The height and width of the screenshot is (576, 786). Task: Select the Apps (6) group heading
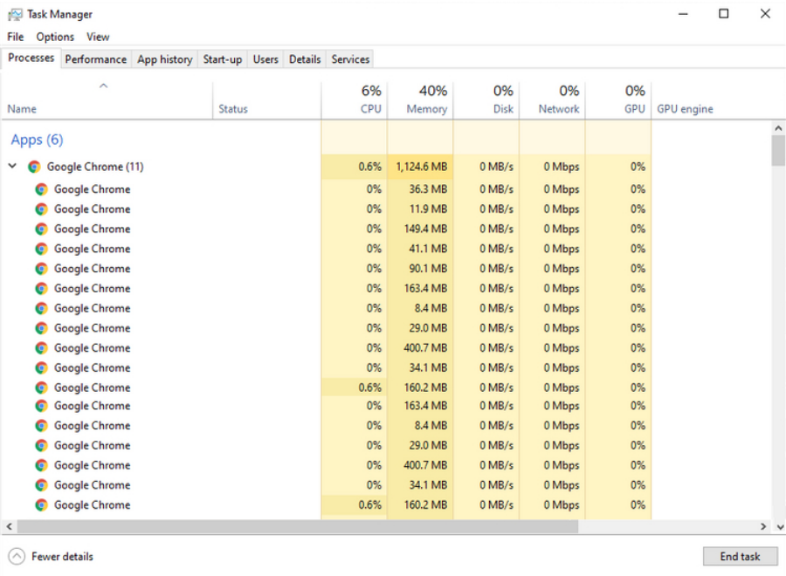coord(37,140)
